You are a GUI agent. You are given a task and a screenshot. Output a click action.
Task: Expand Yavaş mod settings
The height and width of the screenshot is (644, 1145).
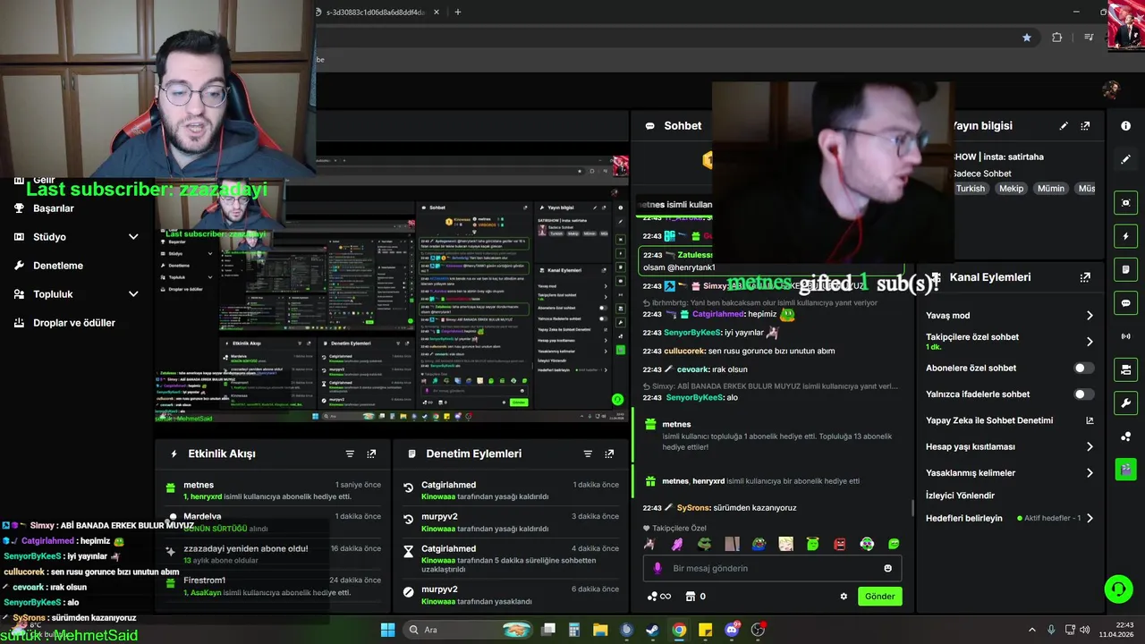1090,316
